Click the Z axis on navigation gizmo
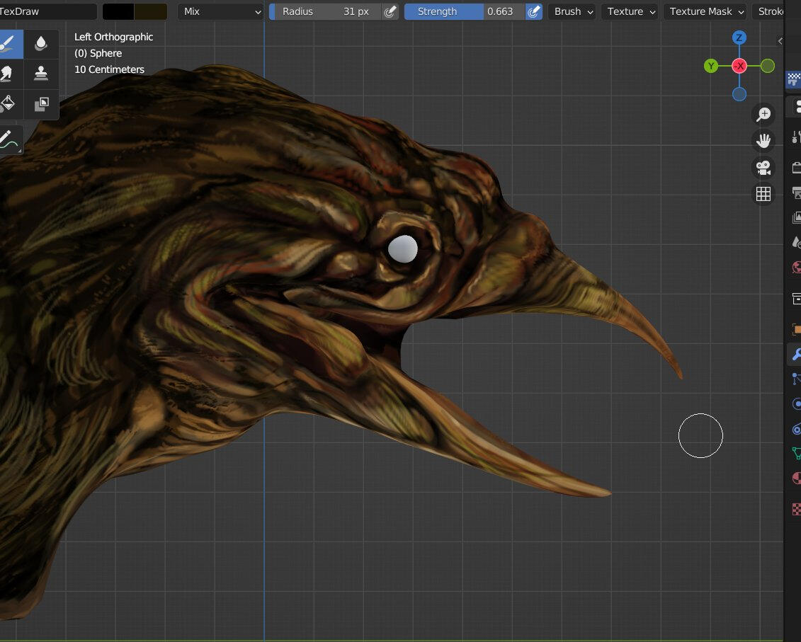Screen dimensions: 801x642 (x=739, y=38)
